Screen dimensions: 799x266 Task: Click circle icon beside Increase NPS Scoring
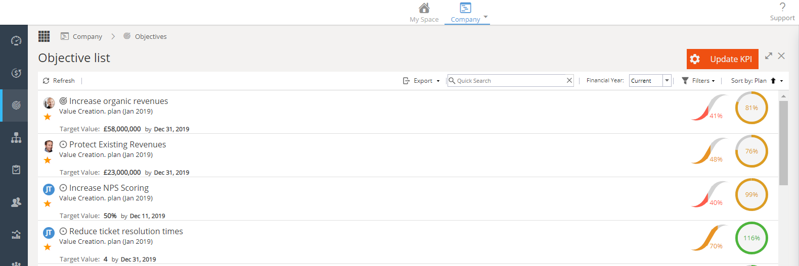point(63,188)
